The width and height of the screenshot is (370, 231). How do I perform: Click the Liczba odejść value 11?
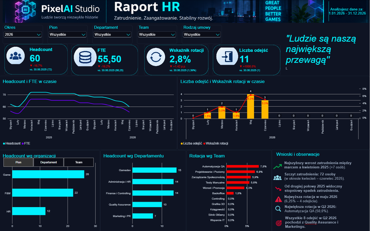244,59
